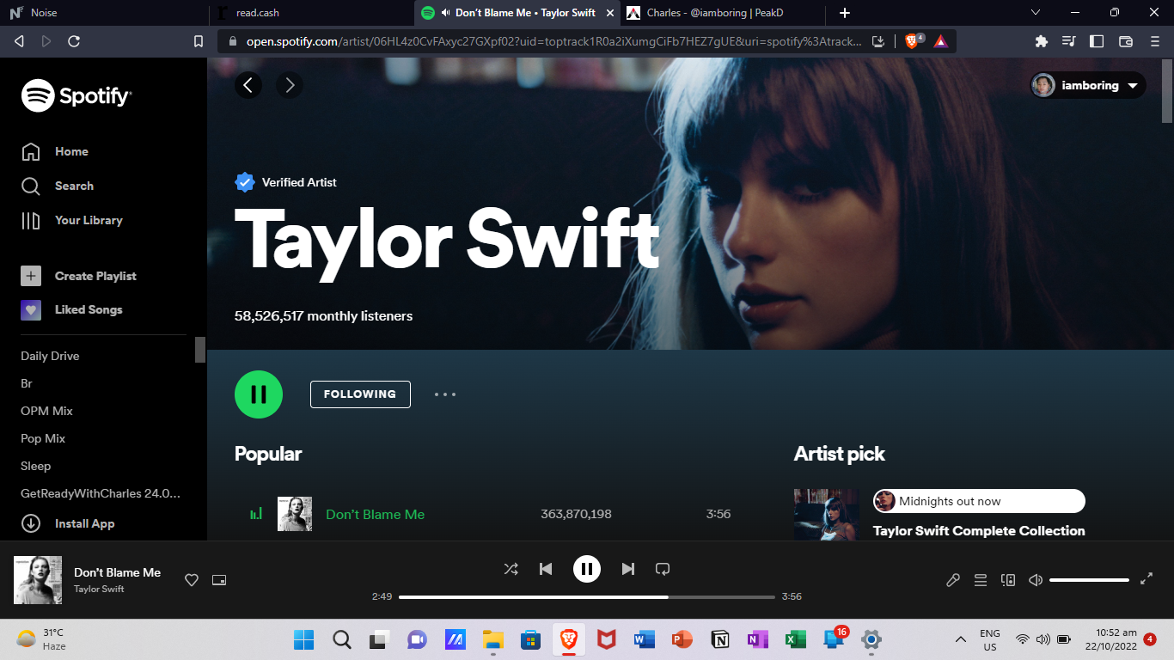
Task: Open the Pop Mix playlist
Action: (43, 438)
